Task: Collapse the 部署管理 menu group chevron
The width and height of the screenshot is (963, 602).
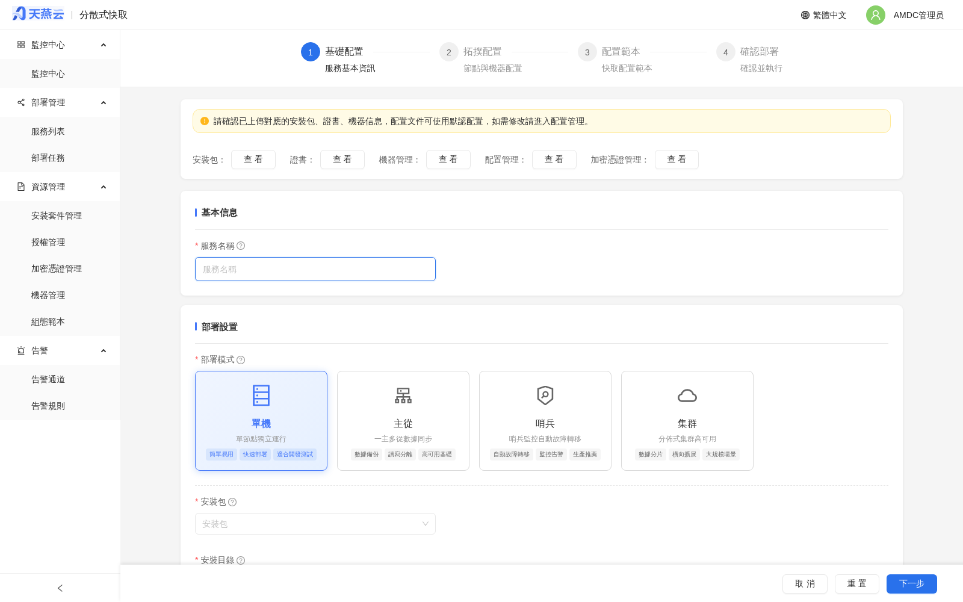Action: [104, 103]
